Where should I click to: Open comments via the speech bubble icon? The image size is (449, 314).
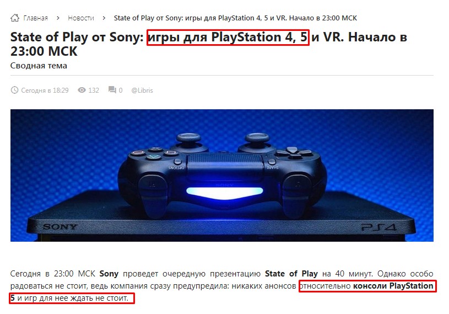point(112,90)
